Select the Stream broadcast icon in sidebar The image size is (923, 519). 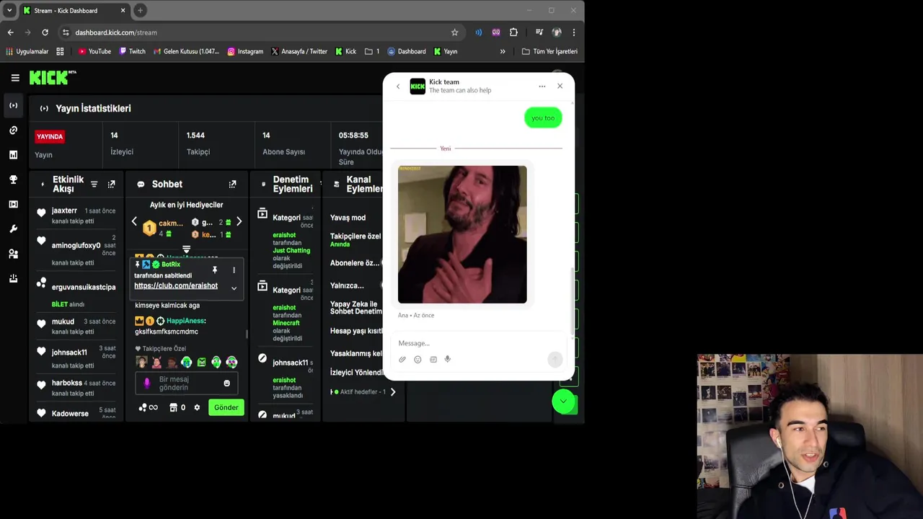(x=13, y=105)
